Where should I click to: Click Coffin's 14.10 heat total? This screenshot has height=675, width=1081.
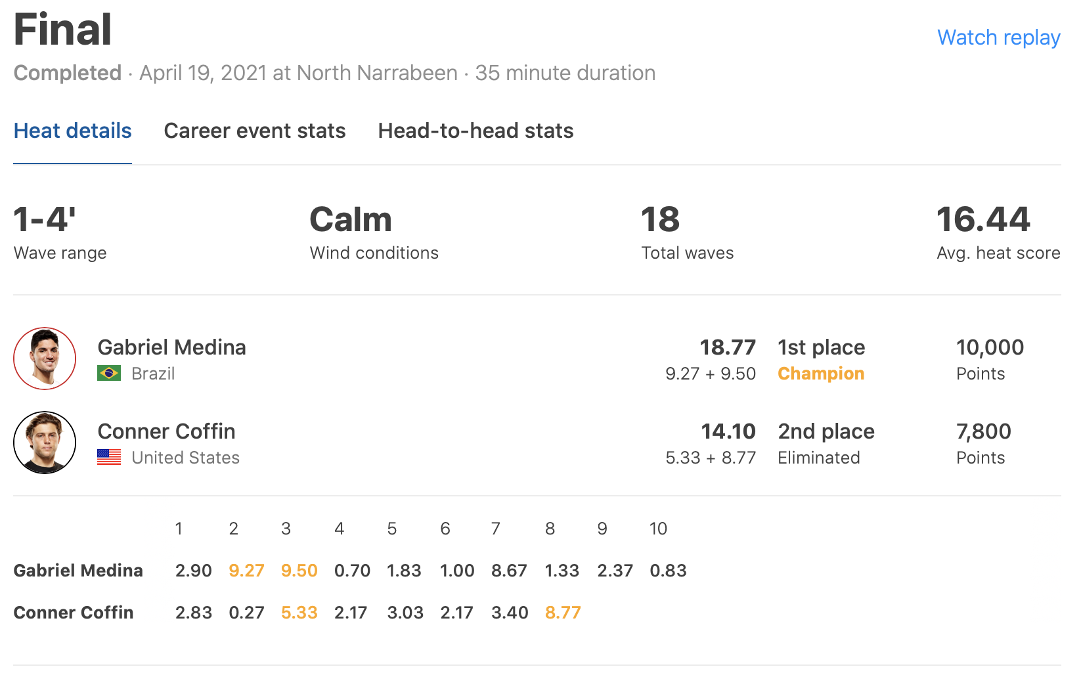tap(728, 431)
